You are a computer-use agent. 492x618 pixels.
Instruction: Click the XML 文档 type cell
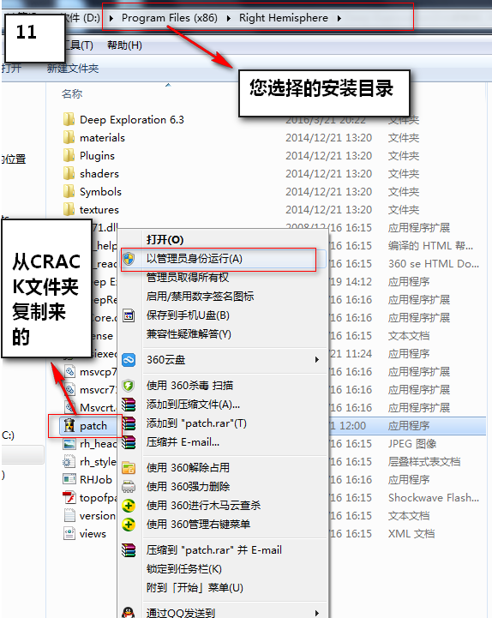[411, 534]
